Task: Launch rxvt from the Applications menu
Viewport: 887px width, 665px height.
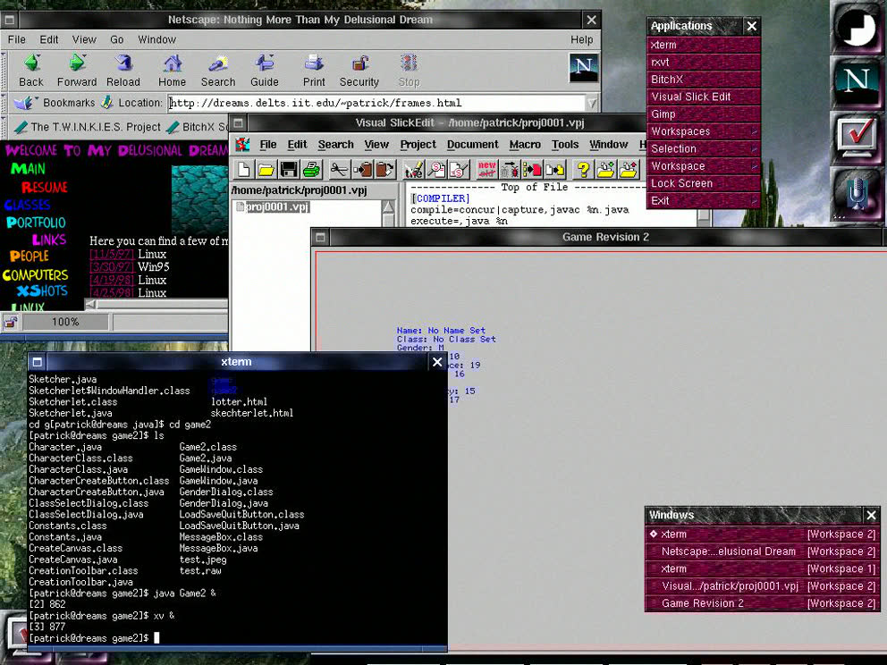Action: (703, 63)
